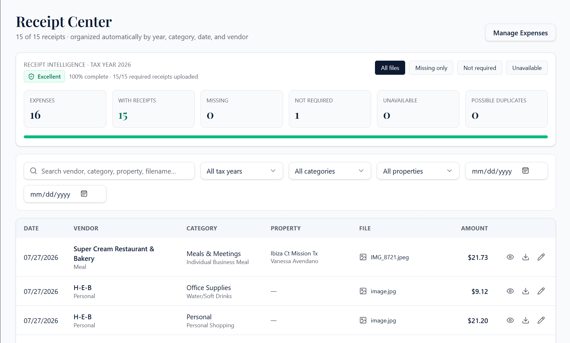Viewport: 570px width, 343px height.
Task: Preview the $9.12 H-E-B receipt
Action: coord(510,291)
